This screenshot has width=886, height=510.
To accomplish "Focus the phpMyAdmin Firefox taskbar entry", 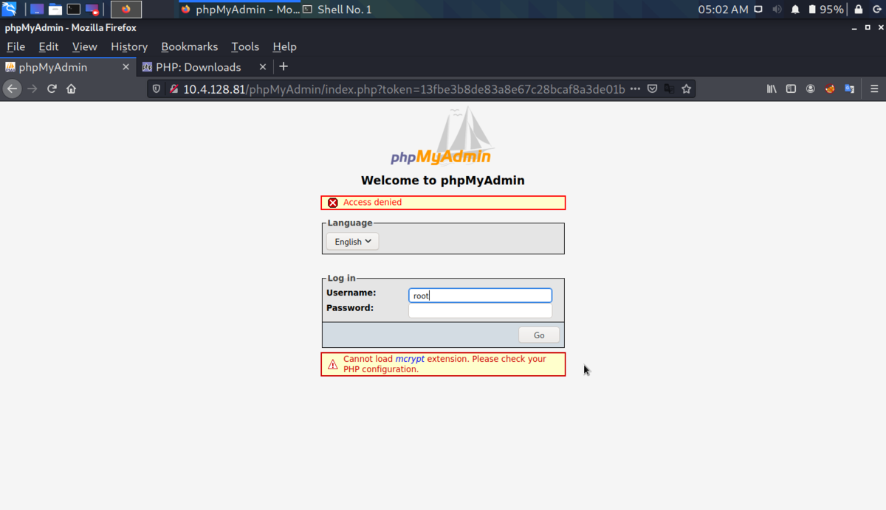I will (239, 10).
